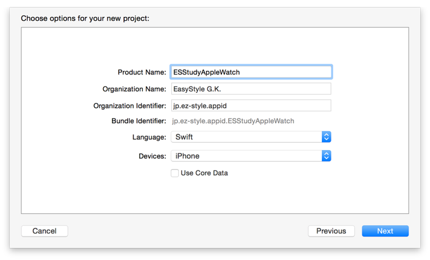Click the "Organization Identifier:" label
The image size is (430, 260).
pyautogui.click(x=130, y=105)
